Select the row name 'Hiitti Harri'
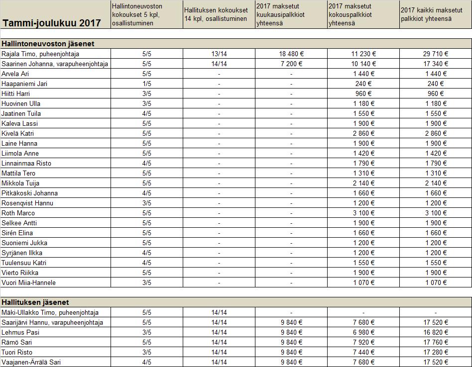This screenshot has height=367, width=472. coord(15,93)
